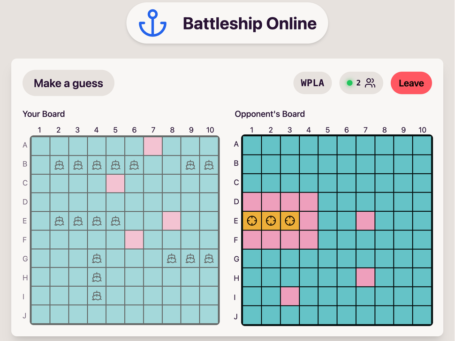Fire at cell G4 on Opponent's Board
The height and width of the screenshot is (341, 455).
coord(309,259)
